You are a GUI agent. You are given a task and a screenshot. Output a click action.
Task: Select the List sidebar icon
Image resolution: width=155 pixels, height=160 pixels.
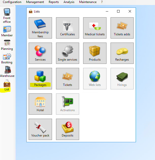(x=7, y=85)
